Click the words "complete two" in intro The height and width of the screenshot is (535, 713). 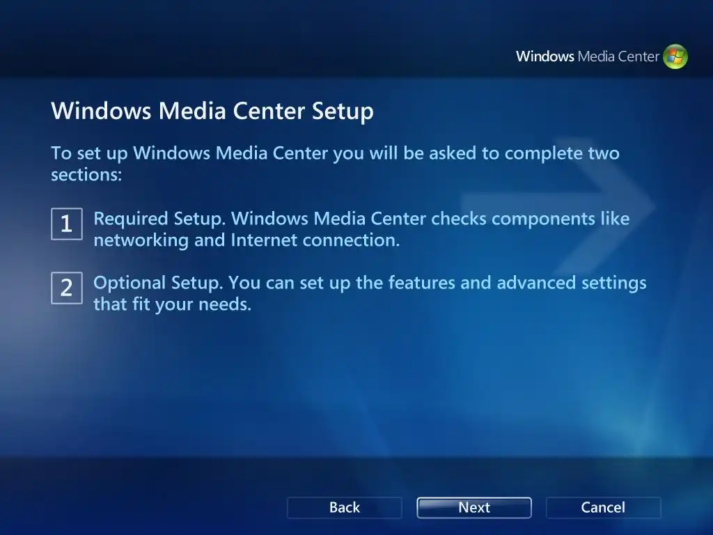click(562, 153)
